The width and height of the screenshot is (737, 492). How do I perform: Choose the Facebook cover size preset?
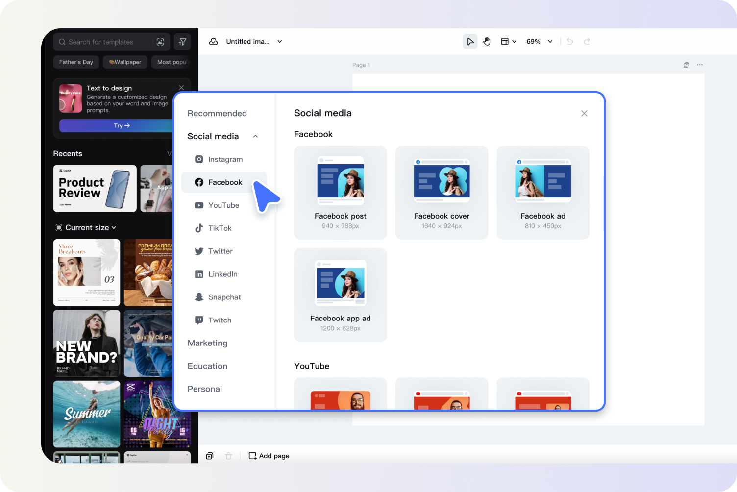pyautogui.click(x=442, y=193)
